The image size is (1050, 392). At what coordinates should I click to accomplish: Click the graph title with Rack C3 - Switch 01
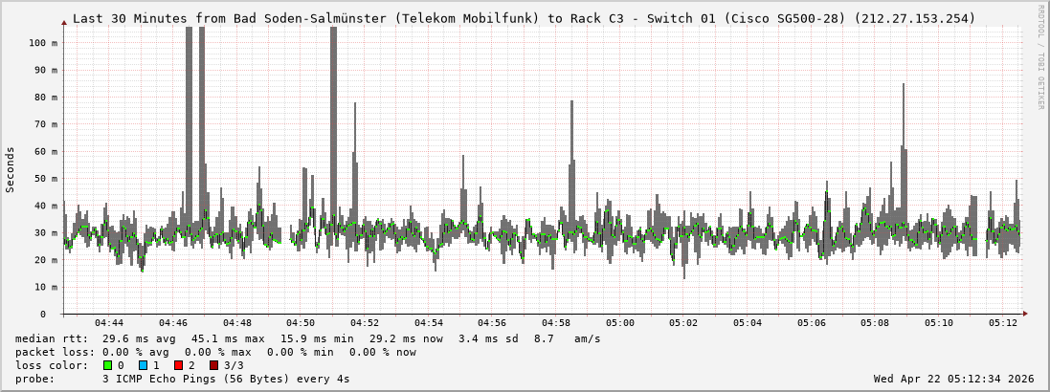click(525, 18)
